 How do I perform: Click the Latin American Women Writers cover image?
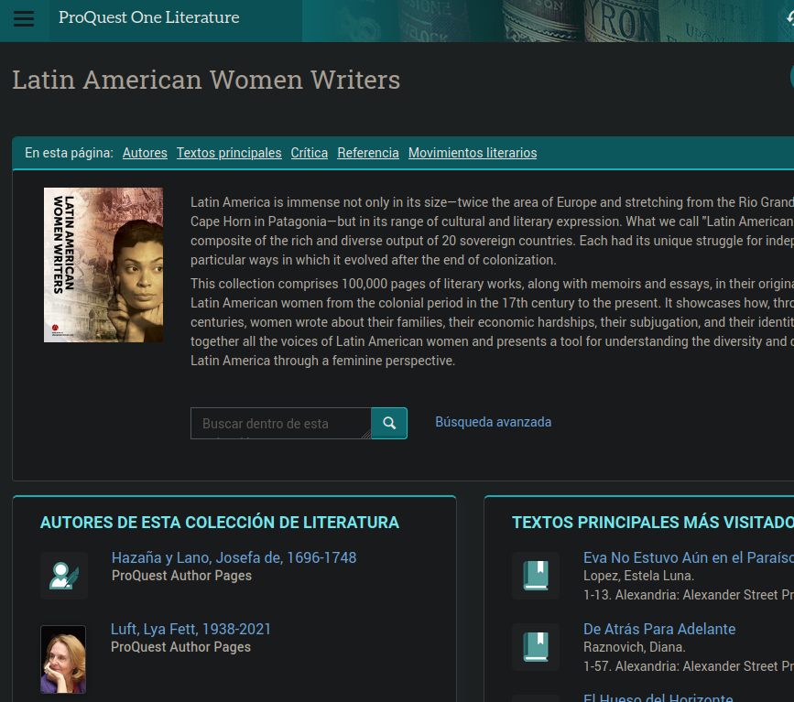(x=103, y=265)
